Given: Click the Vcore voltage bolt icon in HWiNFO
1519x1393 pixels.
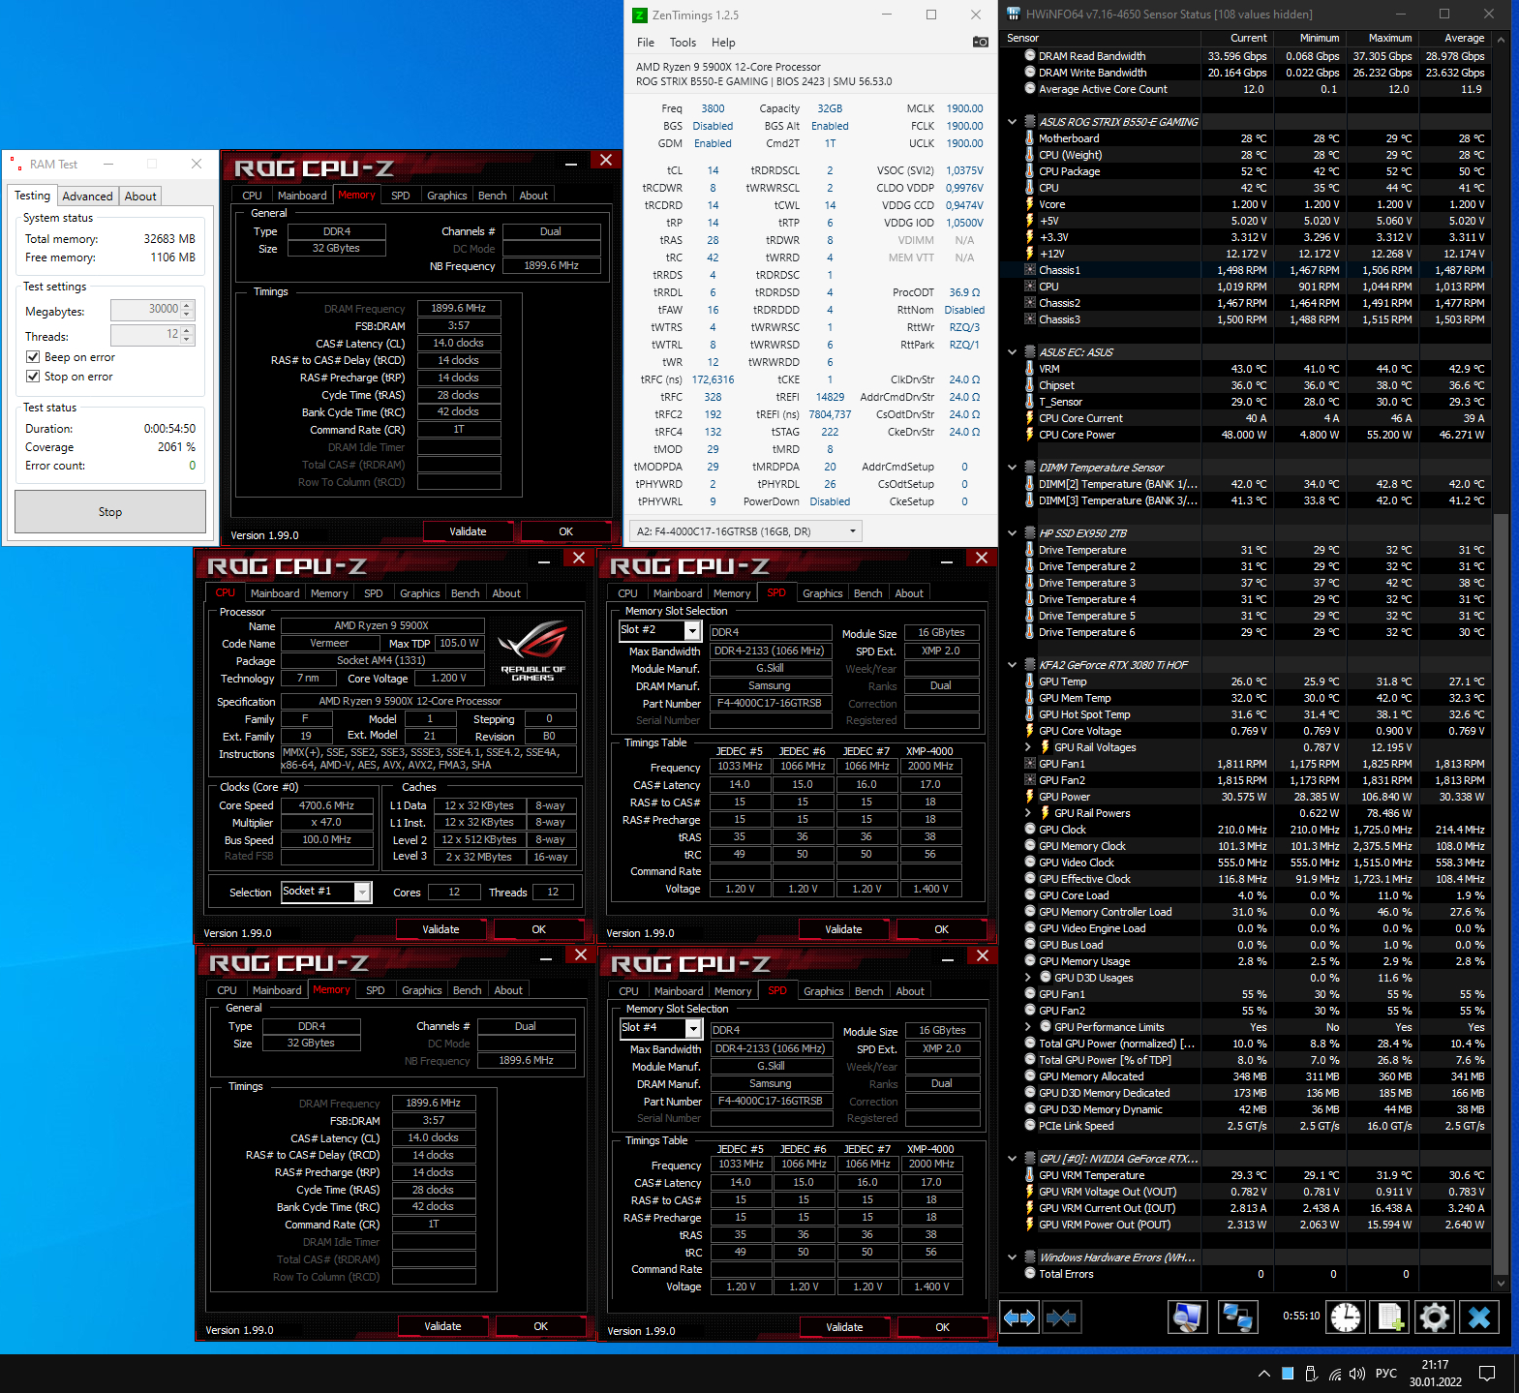Looking at the screenshot, I should 1030,204.
